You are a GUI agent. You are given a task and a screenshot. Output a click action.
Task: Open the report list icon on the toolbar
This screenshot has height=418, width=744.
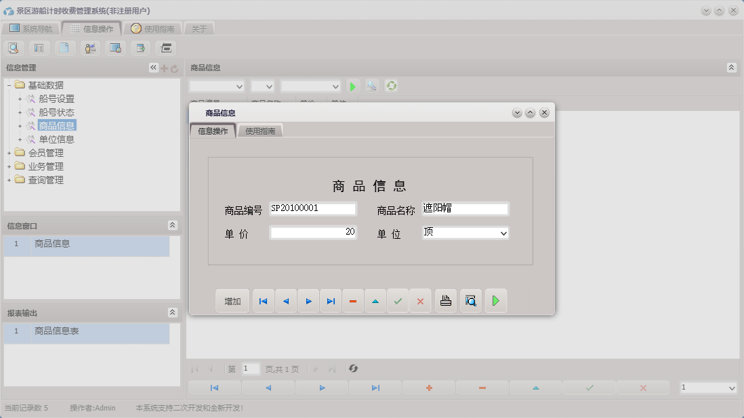(x=39, y=47)
